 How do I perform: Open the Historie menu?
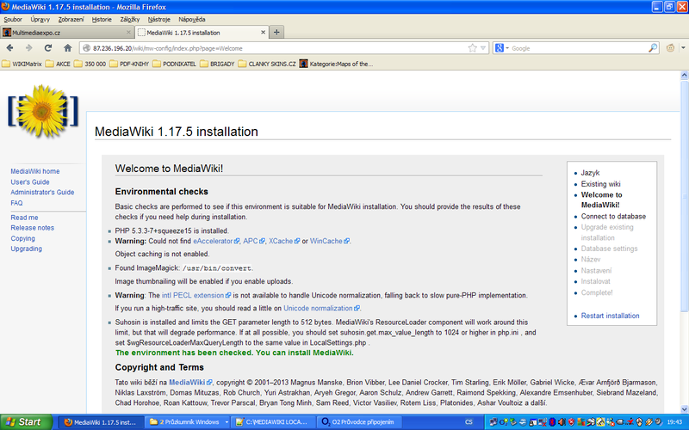102,19
